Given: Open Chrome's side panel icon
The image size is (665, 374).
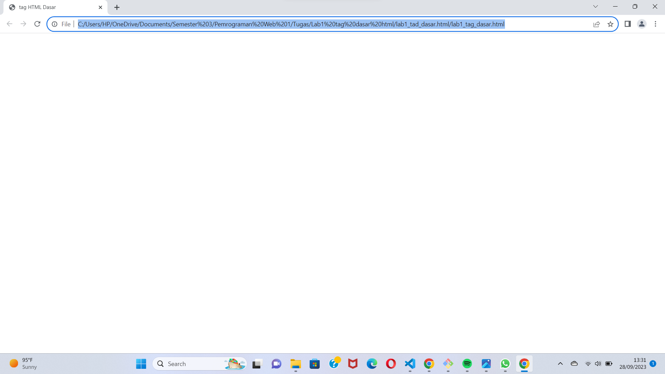Looking at the screenshot, I should point(628,24).
